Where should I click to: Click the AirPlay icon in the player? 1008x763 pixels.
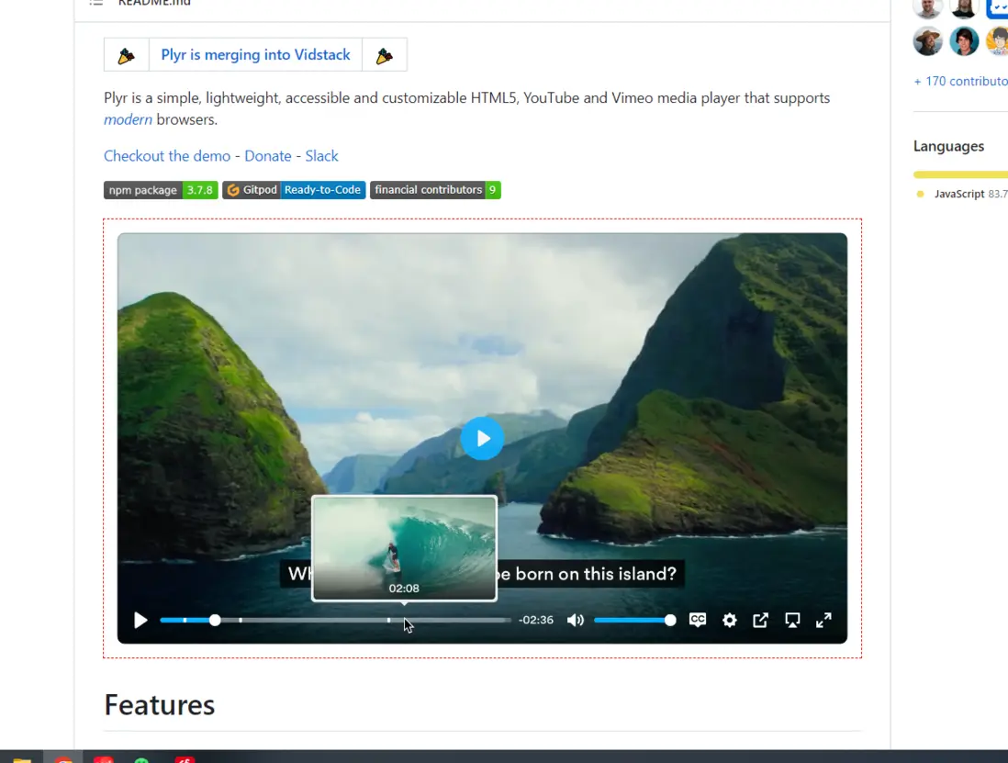792,621
